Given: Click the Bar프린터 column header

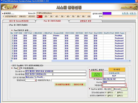Looking at the screenshot, I should point(98,33).
